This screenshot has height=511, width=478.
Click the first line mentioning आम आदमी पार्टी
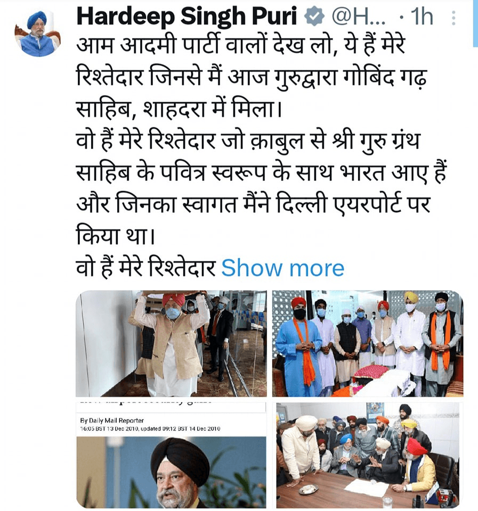click(x=241, y=45)
